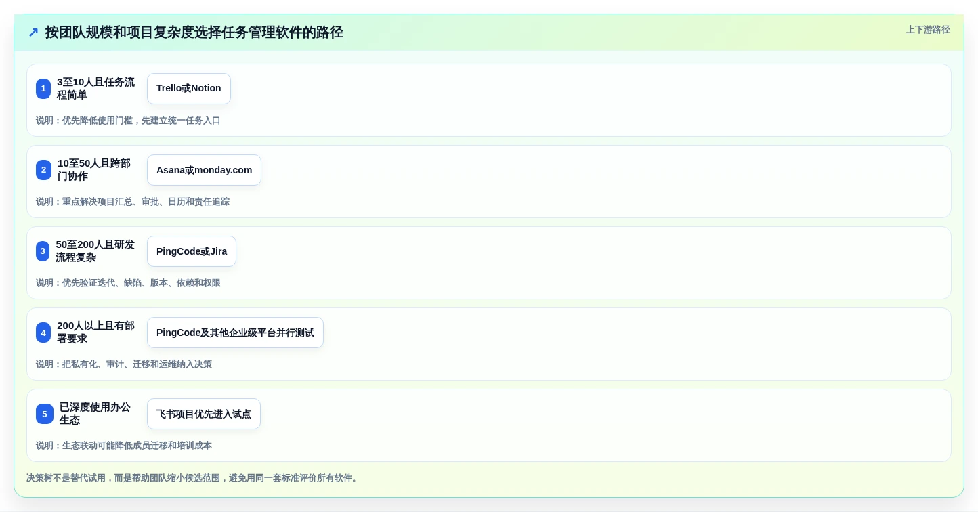This screenshot has height=512, width=978.
Task: Click the 已深度使用办公生态 condition
Action: tap(95, 414)
